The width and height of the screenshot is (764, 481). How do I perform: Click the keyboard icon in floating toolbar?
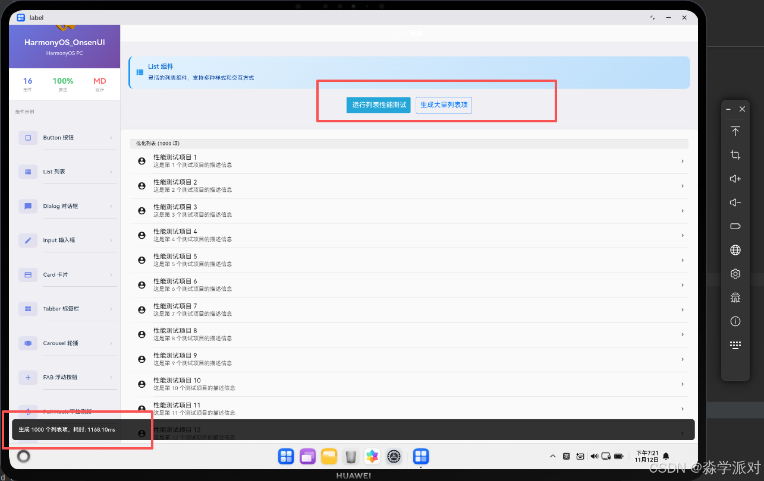point(735,345)
